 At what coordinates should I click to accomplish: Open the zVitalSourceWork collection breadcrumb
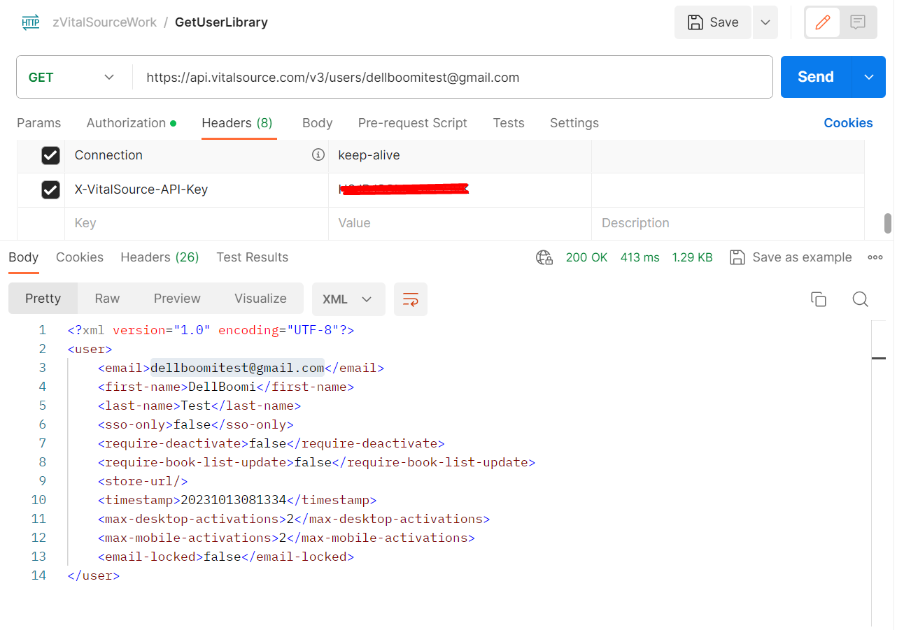click(x=105, y=22)
